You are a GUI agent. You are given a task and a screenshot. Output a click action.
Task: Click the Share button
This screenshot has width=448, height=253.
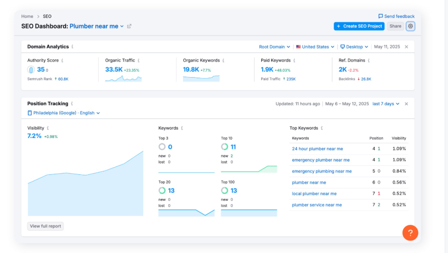395,26
